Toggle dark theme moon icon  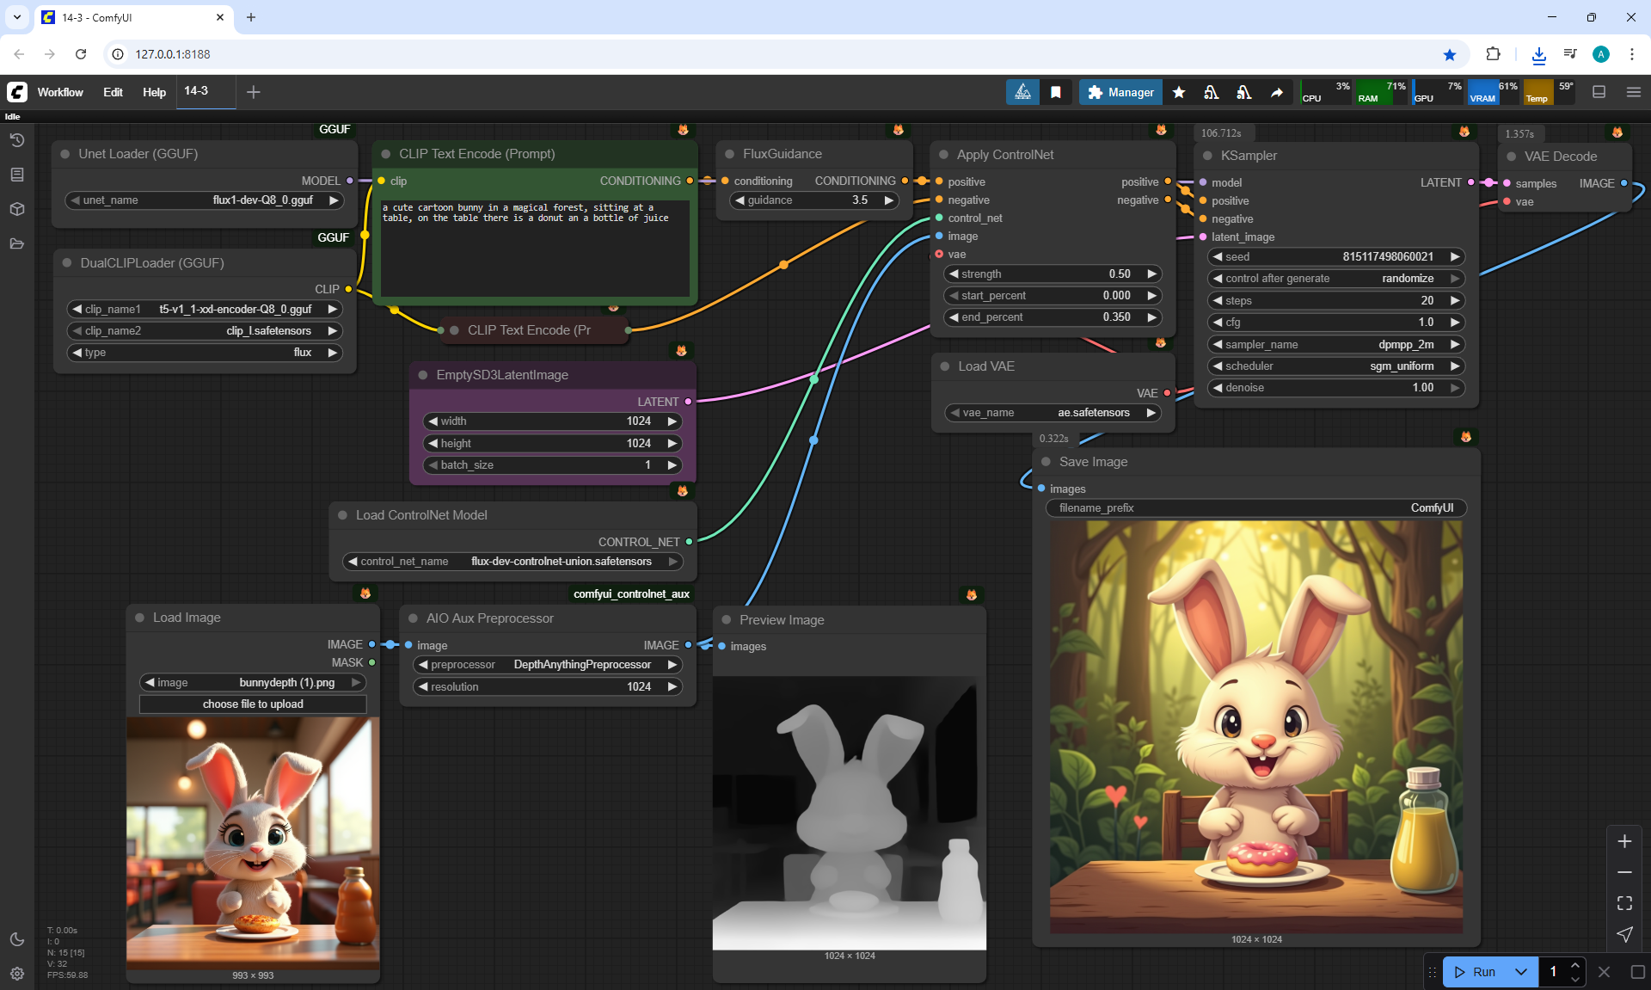[x=17, y=939]
